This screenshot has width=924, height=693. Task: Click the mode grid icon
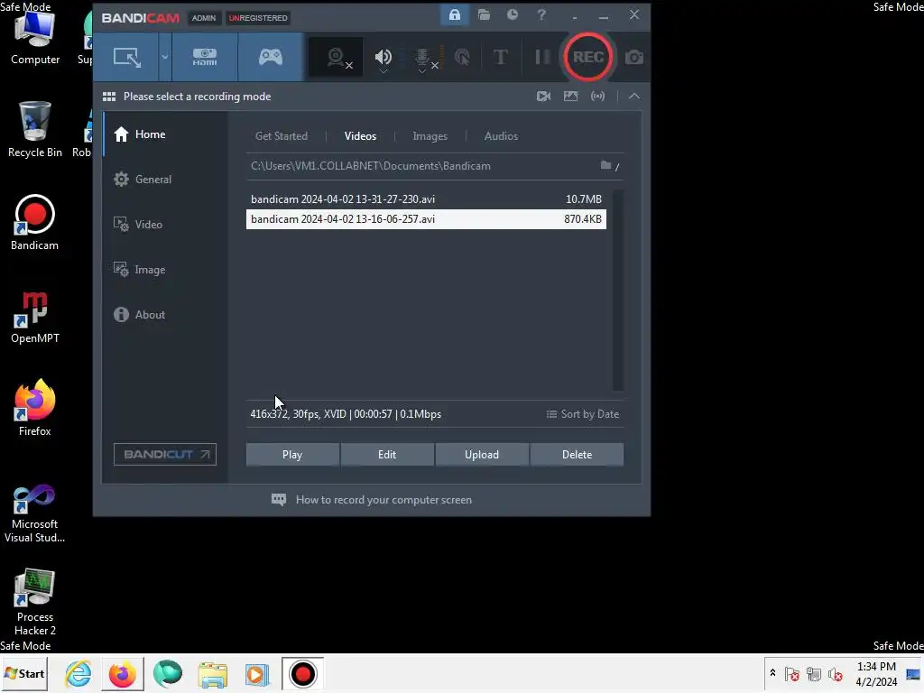109,97
